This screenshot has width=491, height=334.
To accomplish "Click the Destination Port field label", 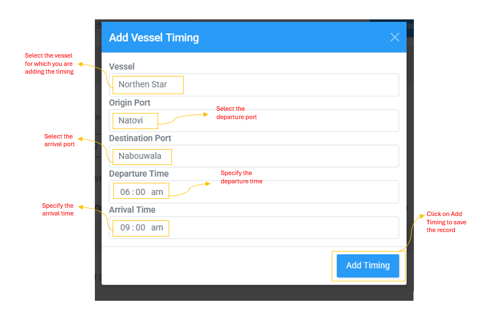I will click(140, 138).
